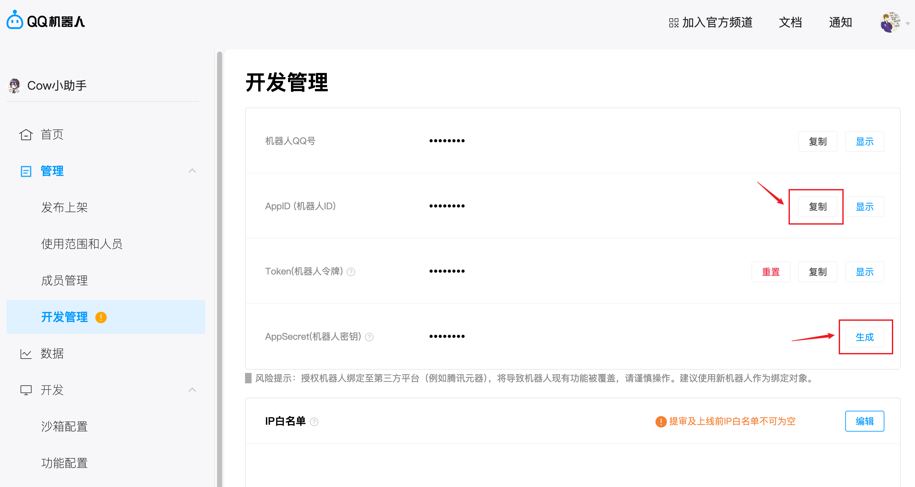Click the QQ机器人 robot logo
Image resolution: width=915 pixels, height=487 pixels.
(15, 20)
